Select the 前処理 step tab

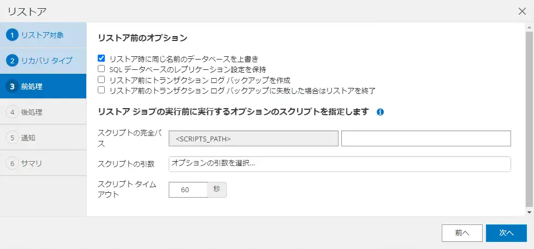pyautogui.click(x=43, y=86)
